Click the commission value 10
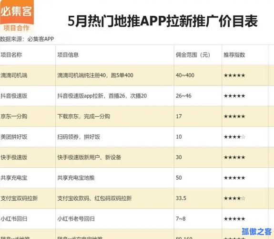 coord(179,137)
